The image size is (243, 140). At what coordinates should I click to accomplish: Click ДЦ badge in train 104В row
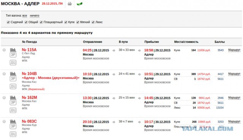13,86
